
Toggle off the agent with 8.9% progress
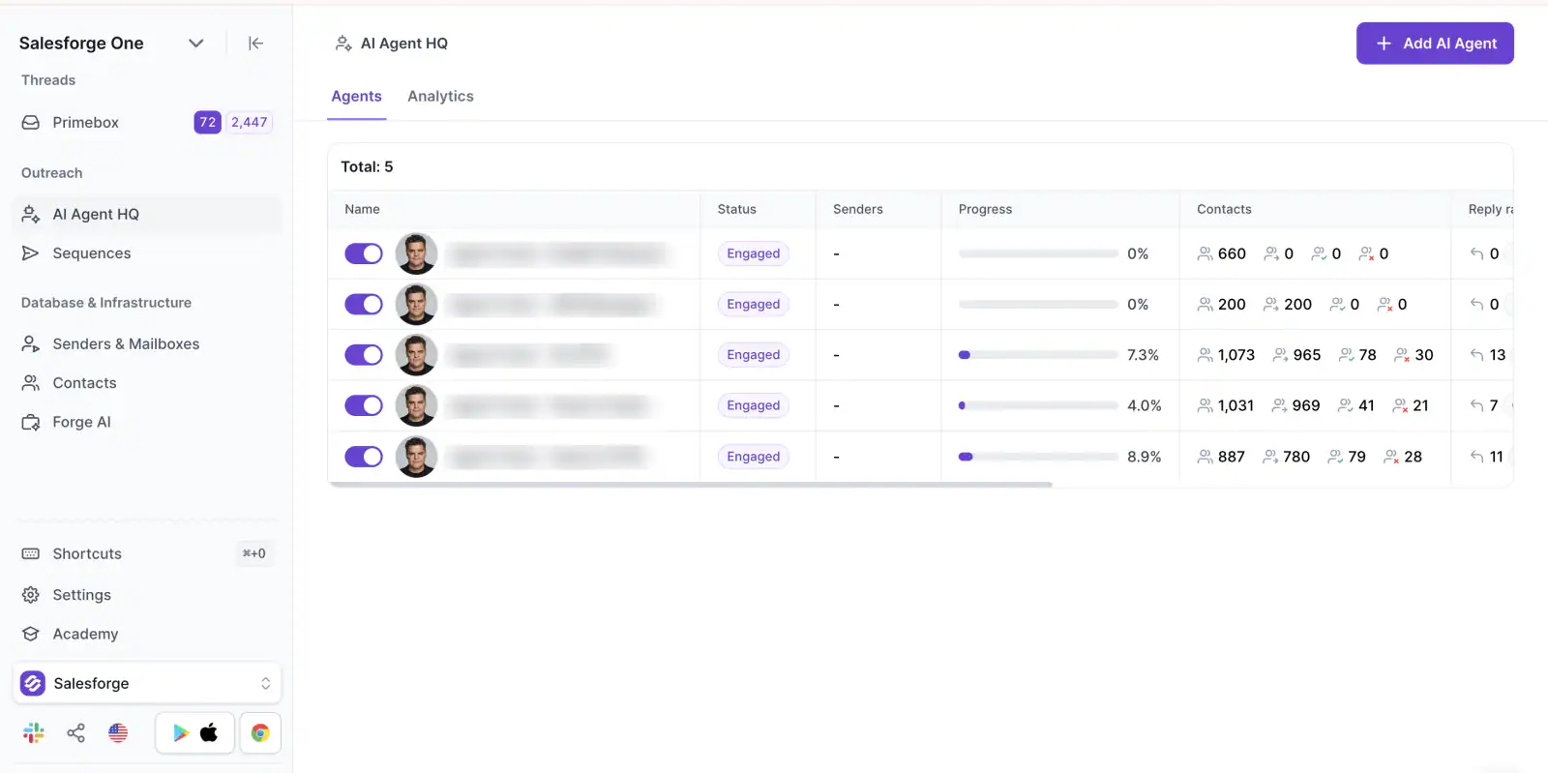[364, 457]
